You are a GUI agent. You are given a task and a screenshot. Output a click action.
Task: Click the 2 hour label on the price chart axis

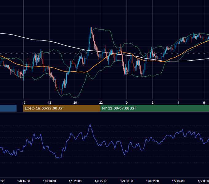pos(152,103)
